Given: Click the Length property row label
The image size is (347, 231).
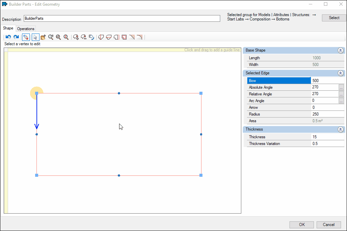Looking at the screenshot, I should pos(254,58).
